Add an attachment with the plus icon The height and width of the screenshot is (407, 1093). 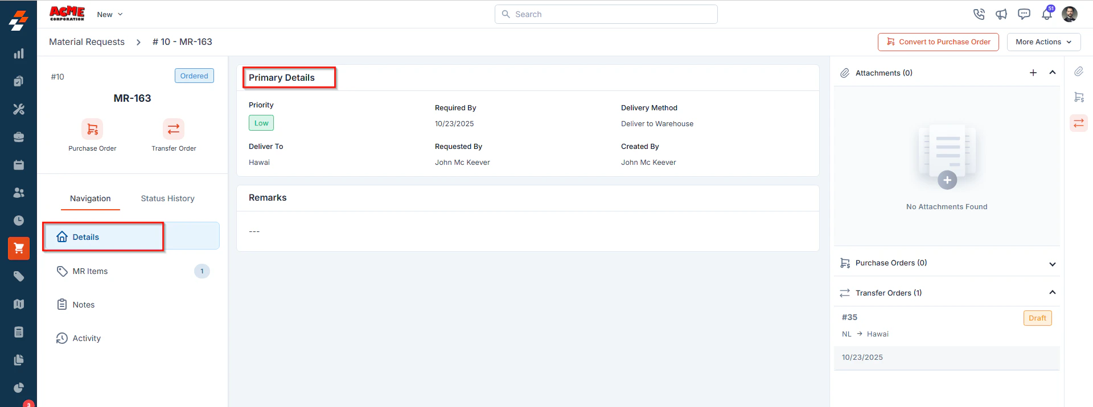pos(1033,73)
